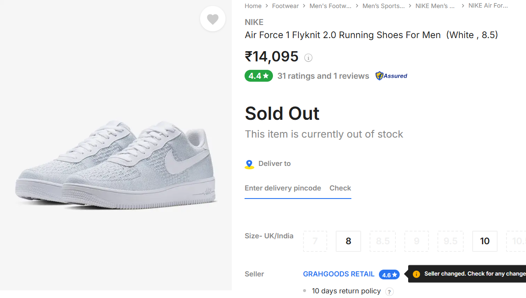Click the 4.4 star rating badge
The height and width of the screenshot is (298, 526).
pos(259,76)
